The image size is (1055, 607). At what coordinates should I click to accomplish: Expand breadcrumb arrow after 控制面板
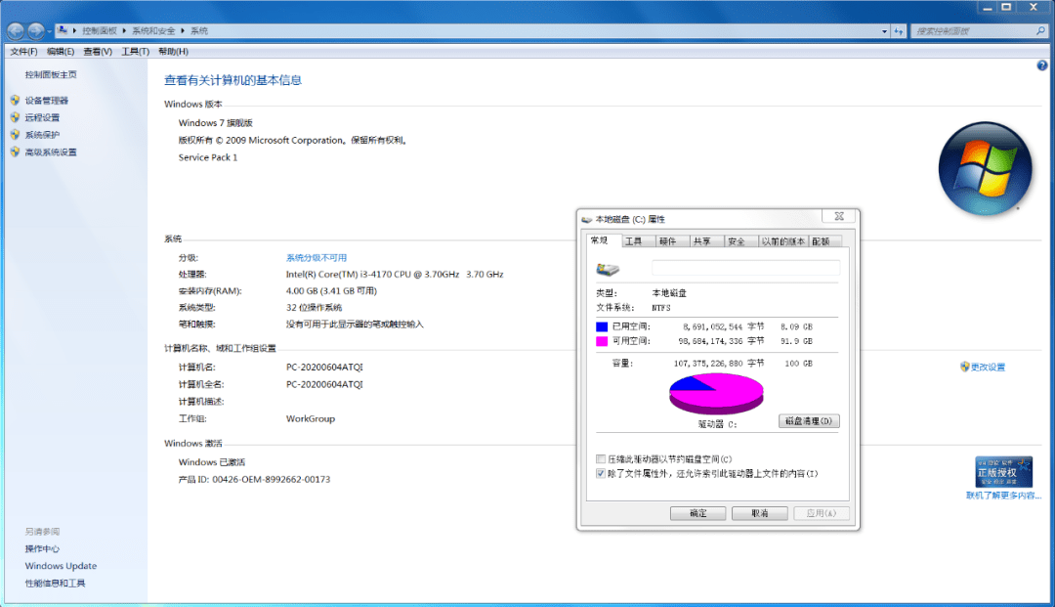124,31
